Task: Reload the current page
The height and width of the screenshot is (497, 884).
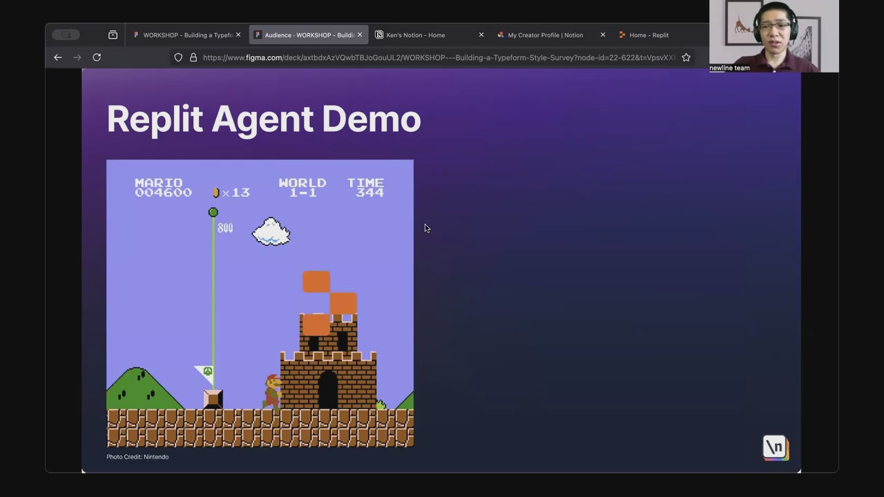Action: pyautogui.click(x=97, y=57)
